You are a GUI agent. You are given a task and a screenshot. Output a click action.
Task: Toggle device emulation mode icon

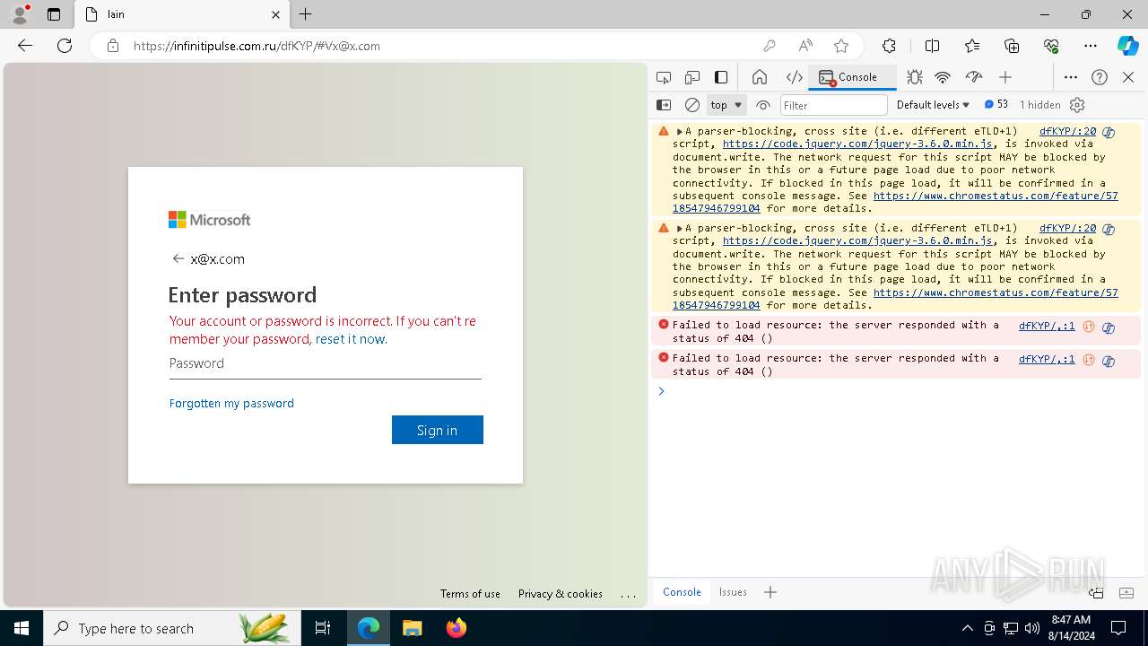pos(692,77)
